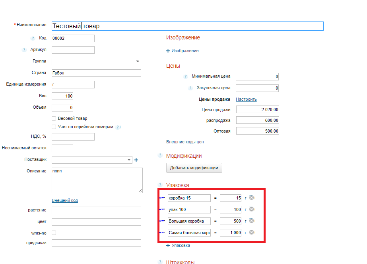Click quantity field showing 15 г
The height and width of the screenshot is (264, 367).
[x=231, y=198]
